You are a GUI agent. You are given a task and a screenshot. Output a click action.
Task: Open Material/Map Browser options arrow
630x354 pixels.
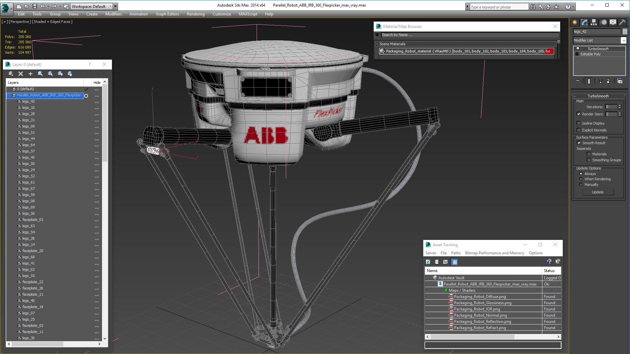(377, 35)
